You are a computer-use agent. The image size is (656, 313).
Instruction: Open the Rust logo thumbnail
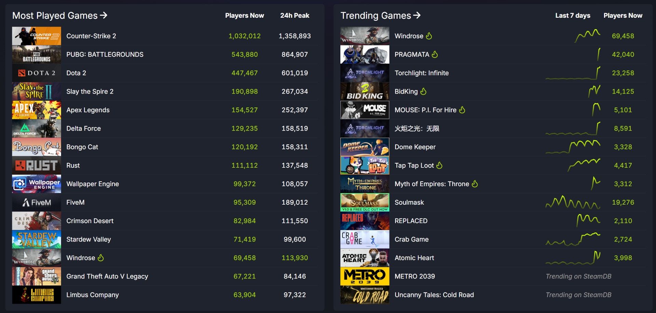pyautogui.click(x=37, y=165)
